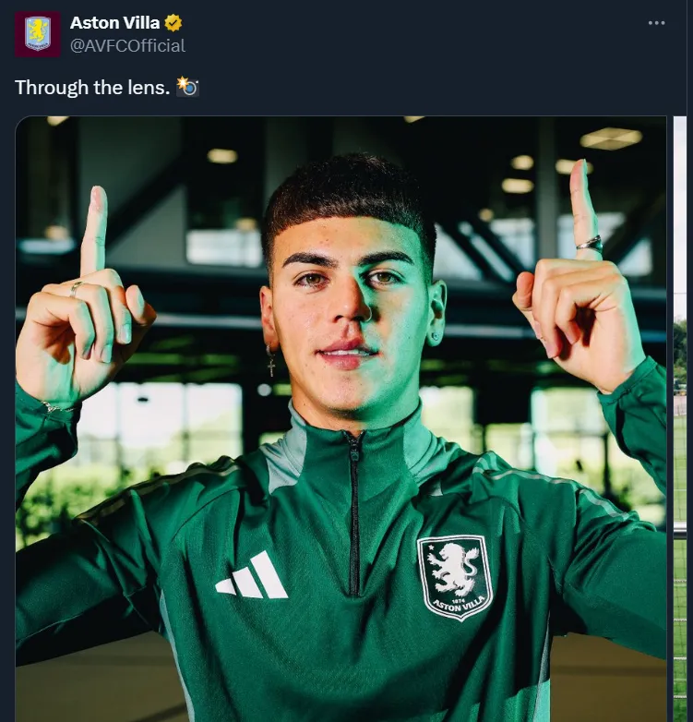Open the partially visible second photo
The height and width of the screenshot is (722, 693).
[680, 415]
